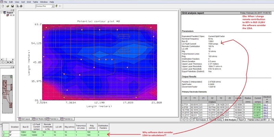Screen dimensions: 274x137
Task: Open the Window menu
Action: click(44, 2)
